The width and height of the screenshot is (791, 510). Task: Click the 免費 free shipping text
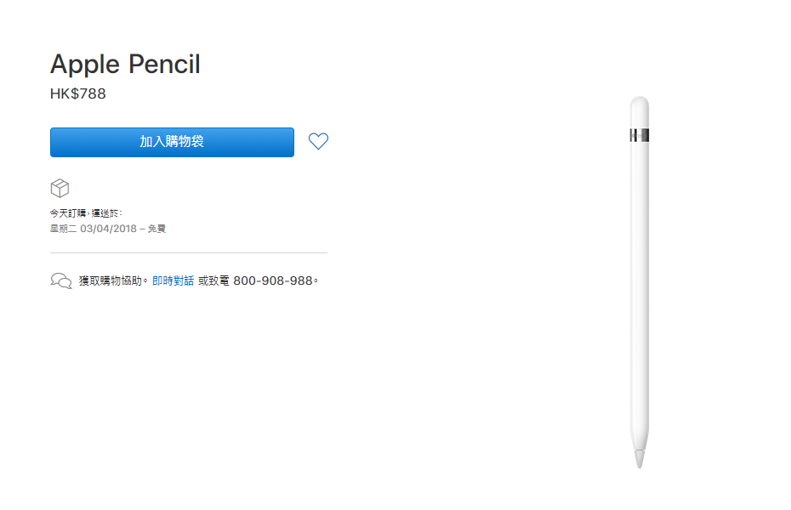[x=156, y=229]
